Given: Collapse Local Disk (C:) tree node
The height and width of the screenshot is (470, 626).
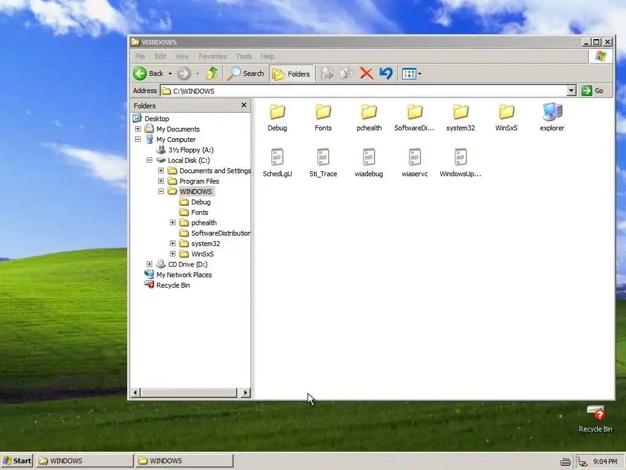Looking at the screenshot, I should pyautogui.click(x=149, y=160).
